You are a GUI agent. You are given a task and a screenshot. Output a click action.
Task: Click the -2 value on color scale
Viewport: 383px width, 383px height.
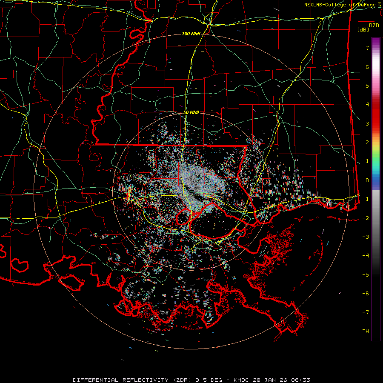tap(366, 218)
